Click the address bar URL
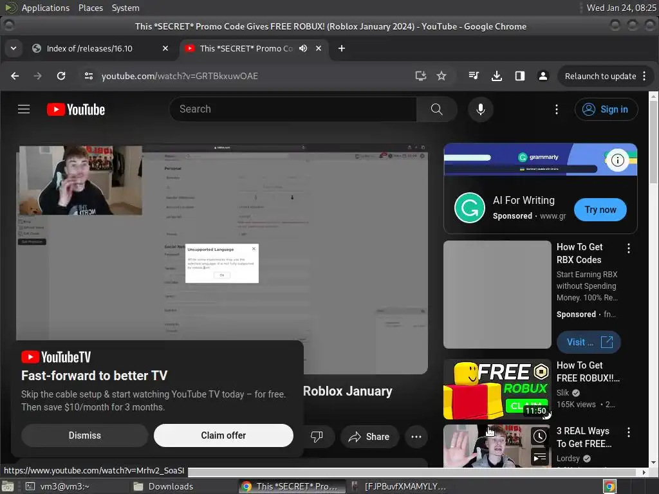The width and height of the screenshot is (659, 494). pos(180,76)
